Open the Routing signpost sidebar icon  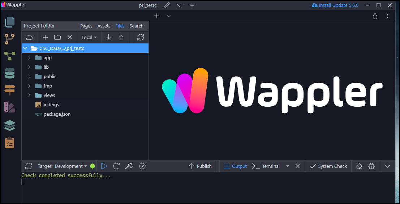click(x=10, y=90)
